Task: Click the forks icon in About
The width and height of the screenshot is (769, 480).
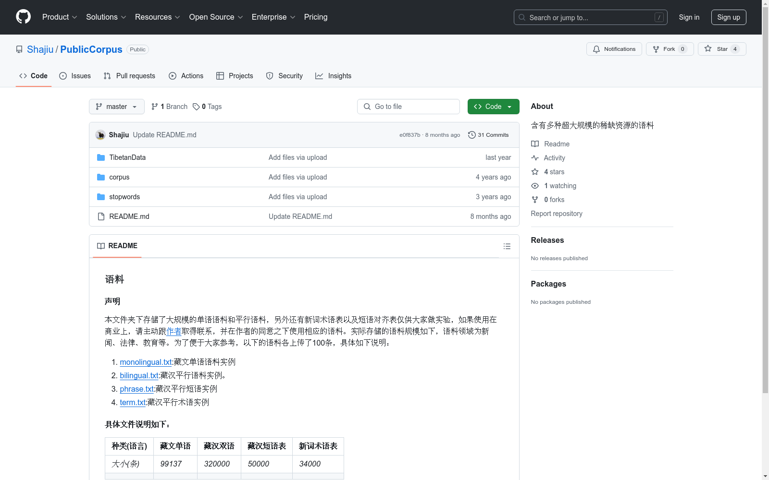Action: [x=535, y=200]
